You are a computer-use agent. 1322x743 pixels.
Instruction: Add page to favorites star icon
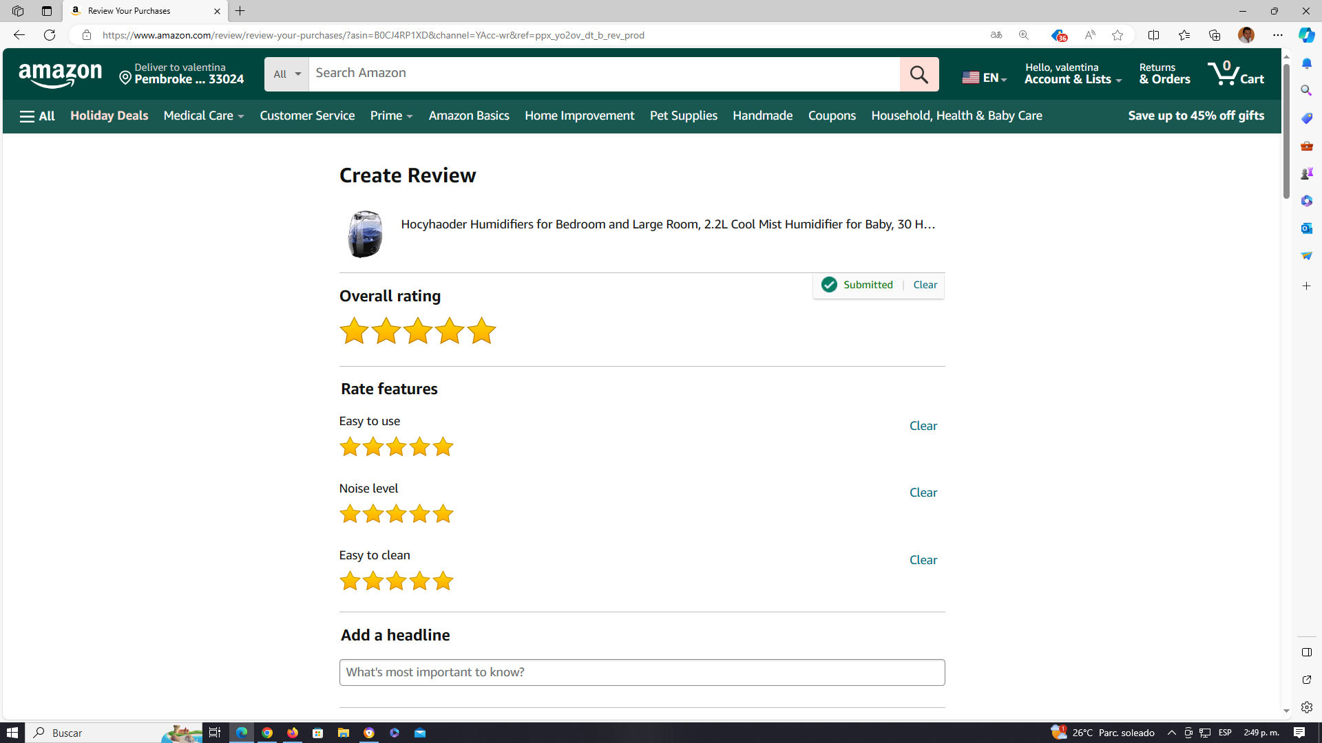[1117, 35]
